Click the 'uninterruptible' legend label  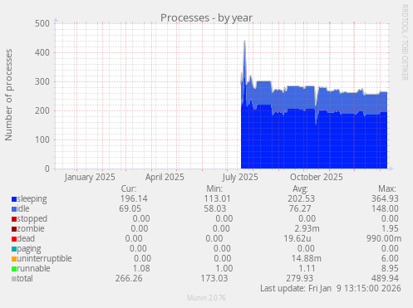click(x=44, y=259)
